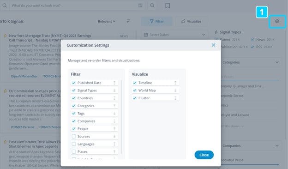The image size is (288, 169).
Task: Switch to the Visualize tab
Action: pos(191,22)
